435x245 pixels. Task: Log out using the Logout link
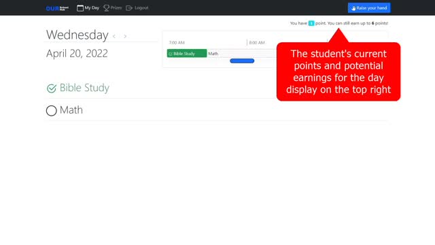point(137,7)
